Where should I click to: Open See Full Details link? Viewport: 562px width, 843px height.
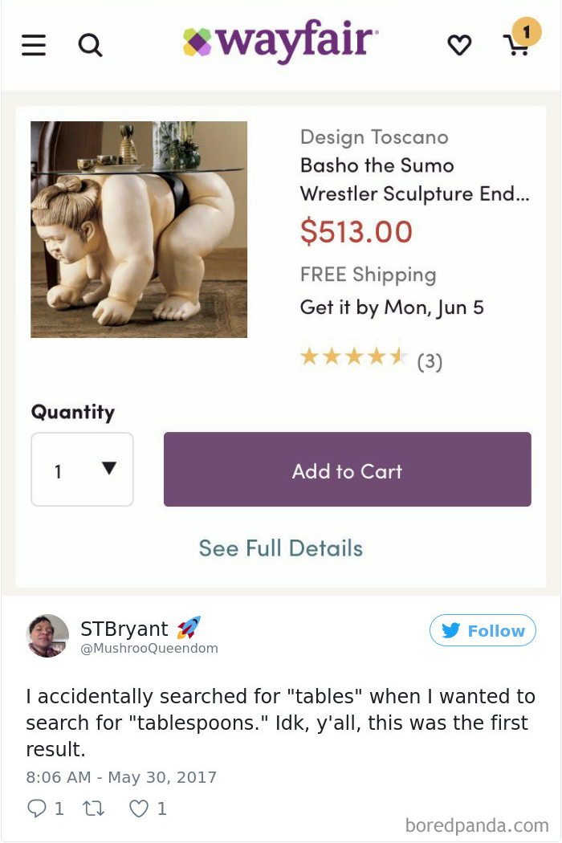[280, 548]
